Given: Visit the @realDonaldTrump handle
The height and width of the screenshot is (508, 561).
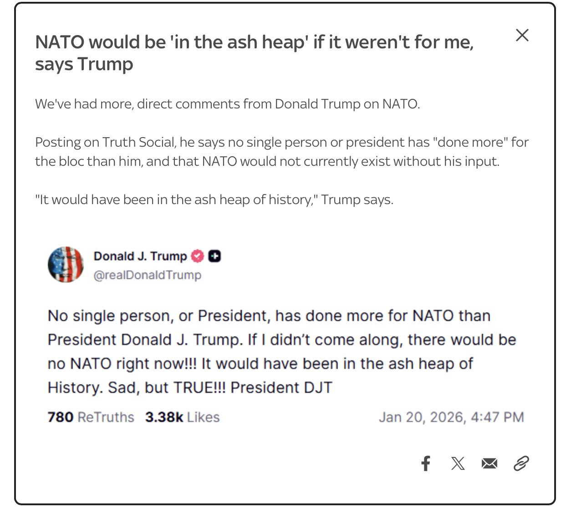Looking at the screenshot, I should point(147,275).
